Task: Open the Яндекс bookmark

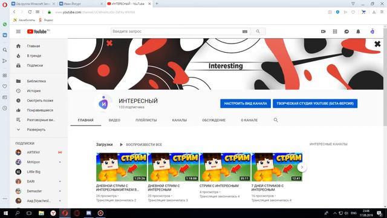Action: click(x=46, y=20)
